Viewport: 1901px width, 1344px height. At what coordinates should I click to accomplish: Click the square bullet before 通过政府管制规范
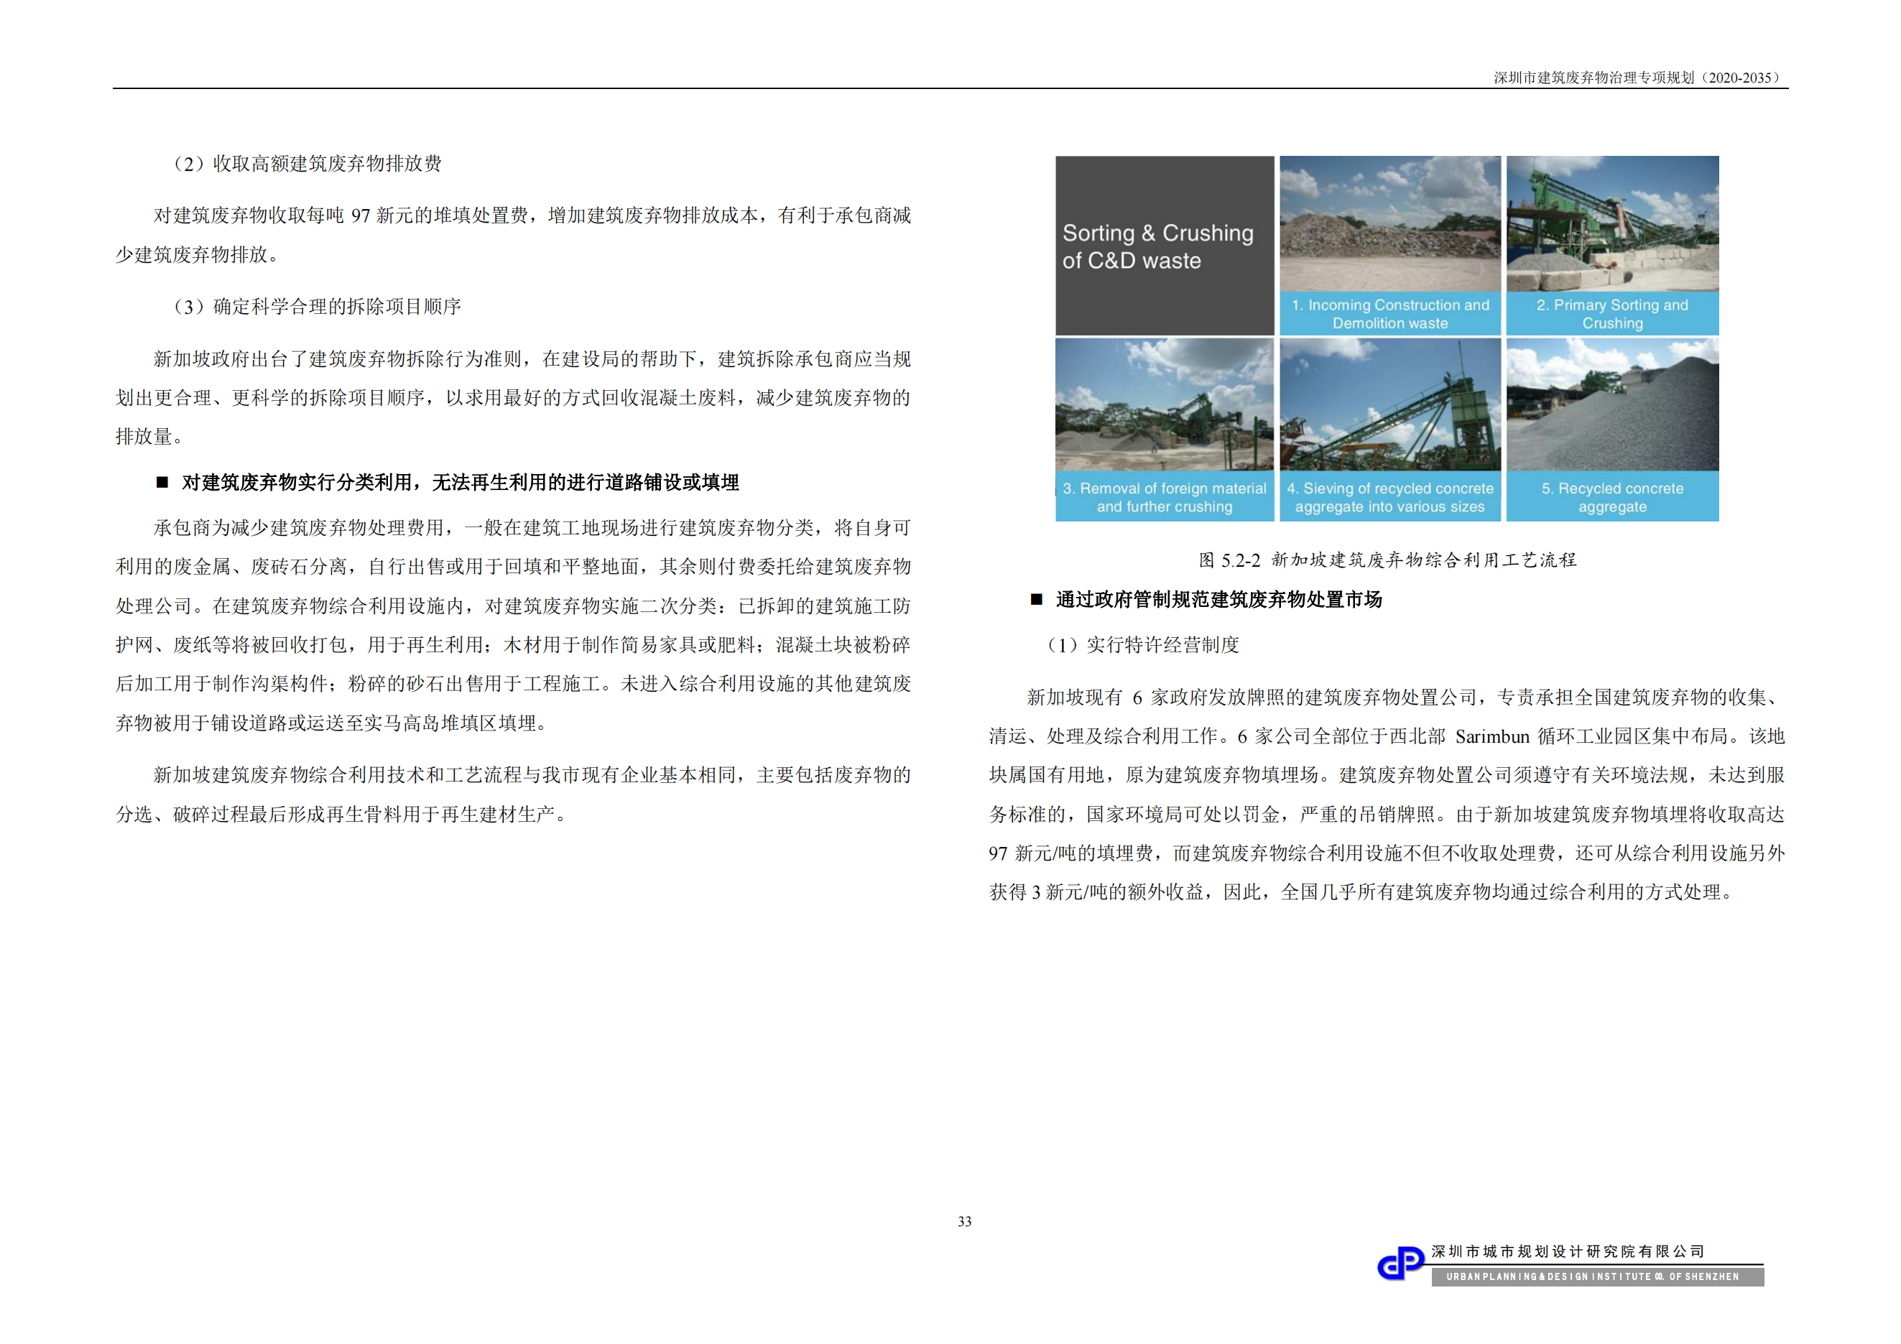(x=1037, y=599)
